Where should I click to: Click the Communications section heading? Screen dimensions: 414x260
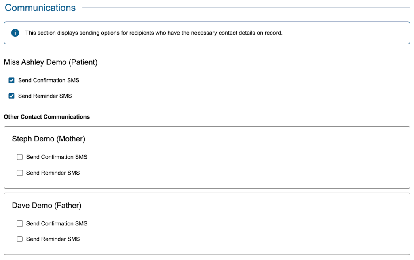coord(40,8)
